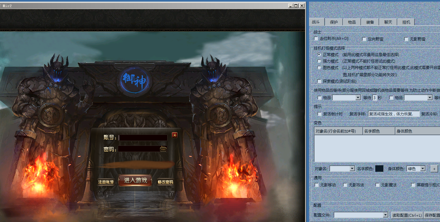This screenshot has height=222, width=440.
Task: Click the 账号 account input field
Action: [x=143, y=137]
